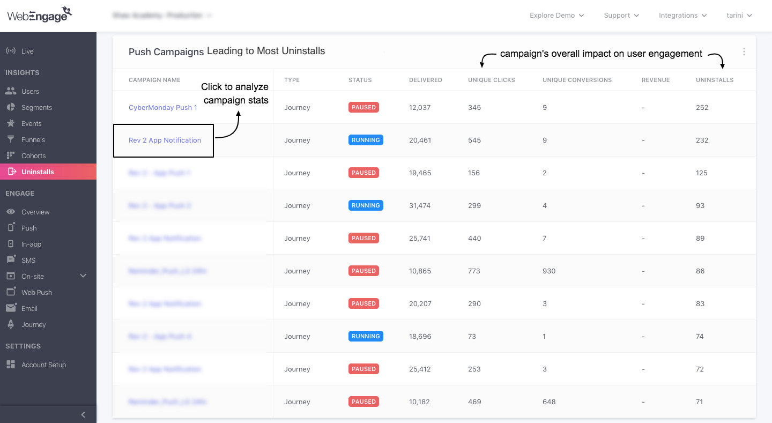
Task: Click the Overview eye icon
Action: 11,212
